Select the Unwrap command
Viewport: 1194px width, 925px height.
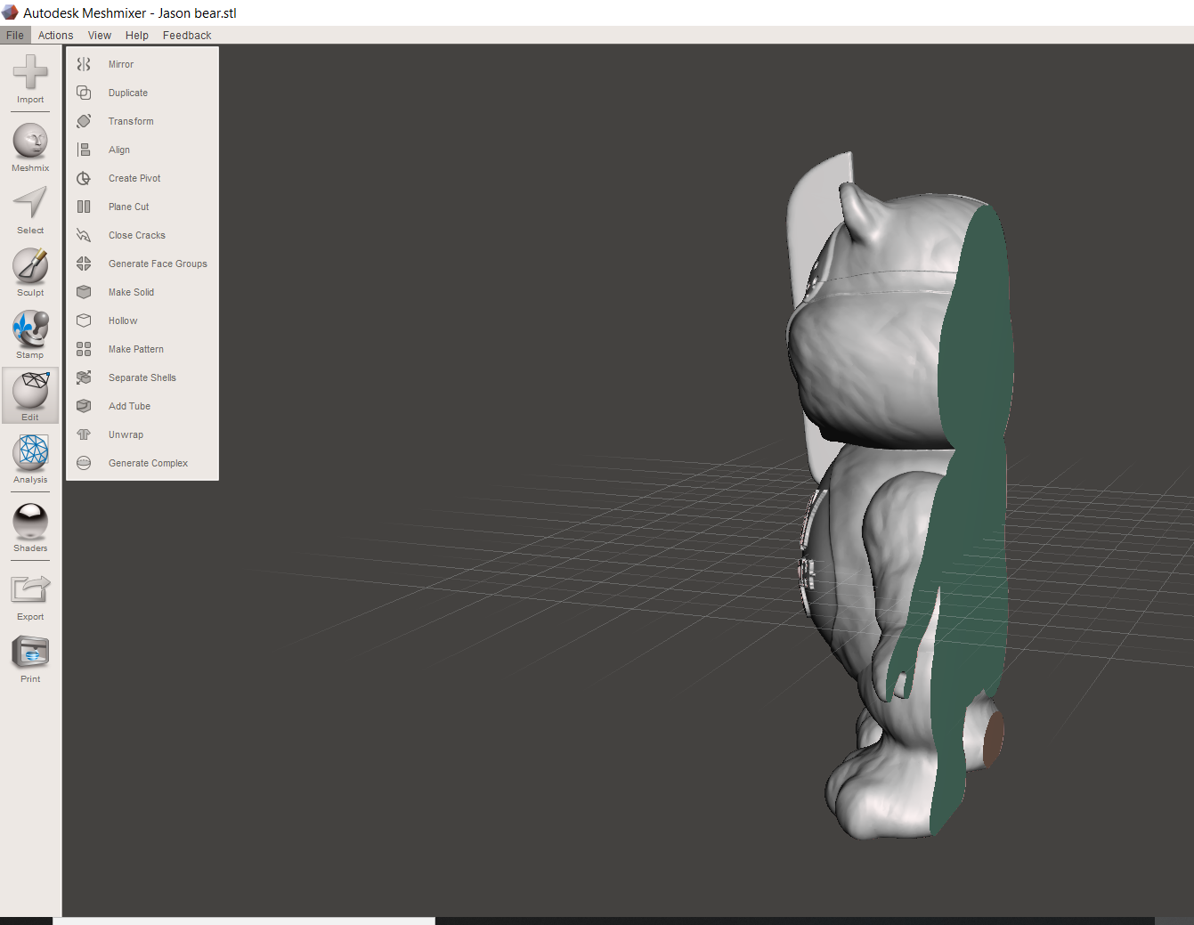[142, 434]
